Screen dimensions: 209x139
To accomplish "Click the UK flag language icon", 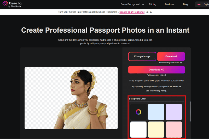I will 199,4.
